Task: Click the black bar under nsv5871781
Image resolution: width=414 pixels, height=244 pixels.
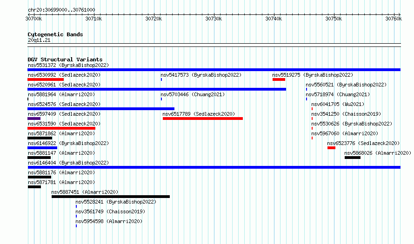Action: pos(34,187)
